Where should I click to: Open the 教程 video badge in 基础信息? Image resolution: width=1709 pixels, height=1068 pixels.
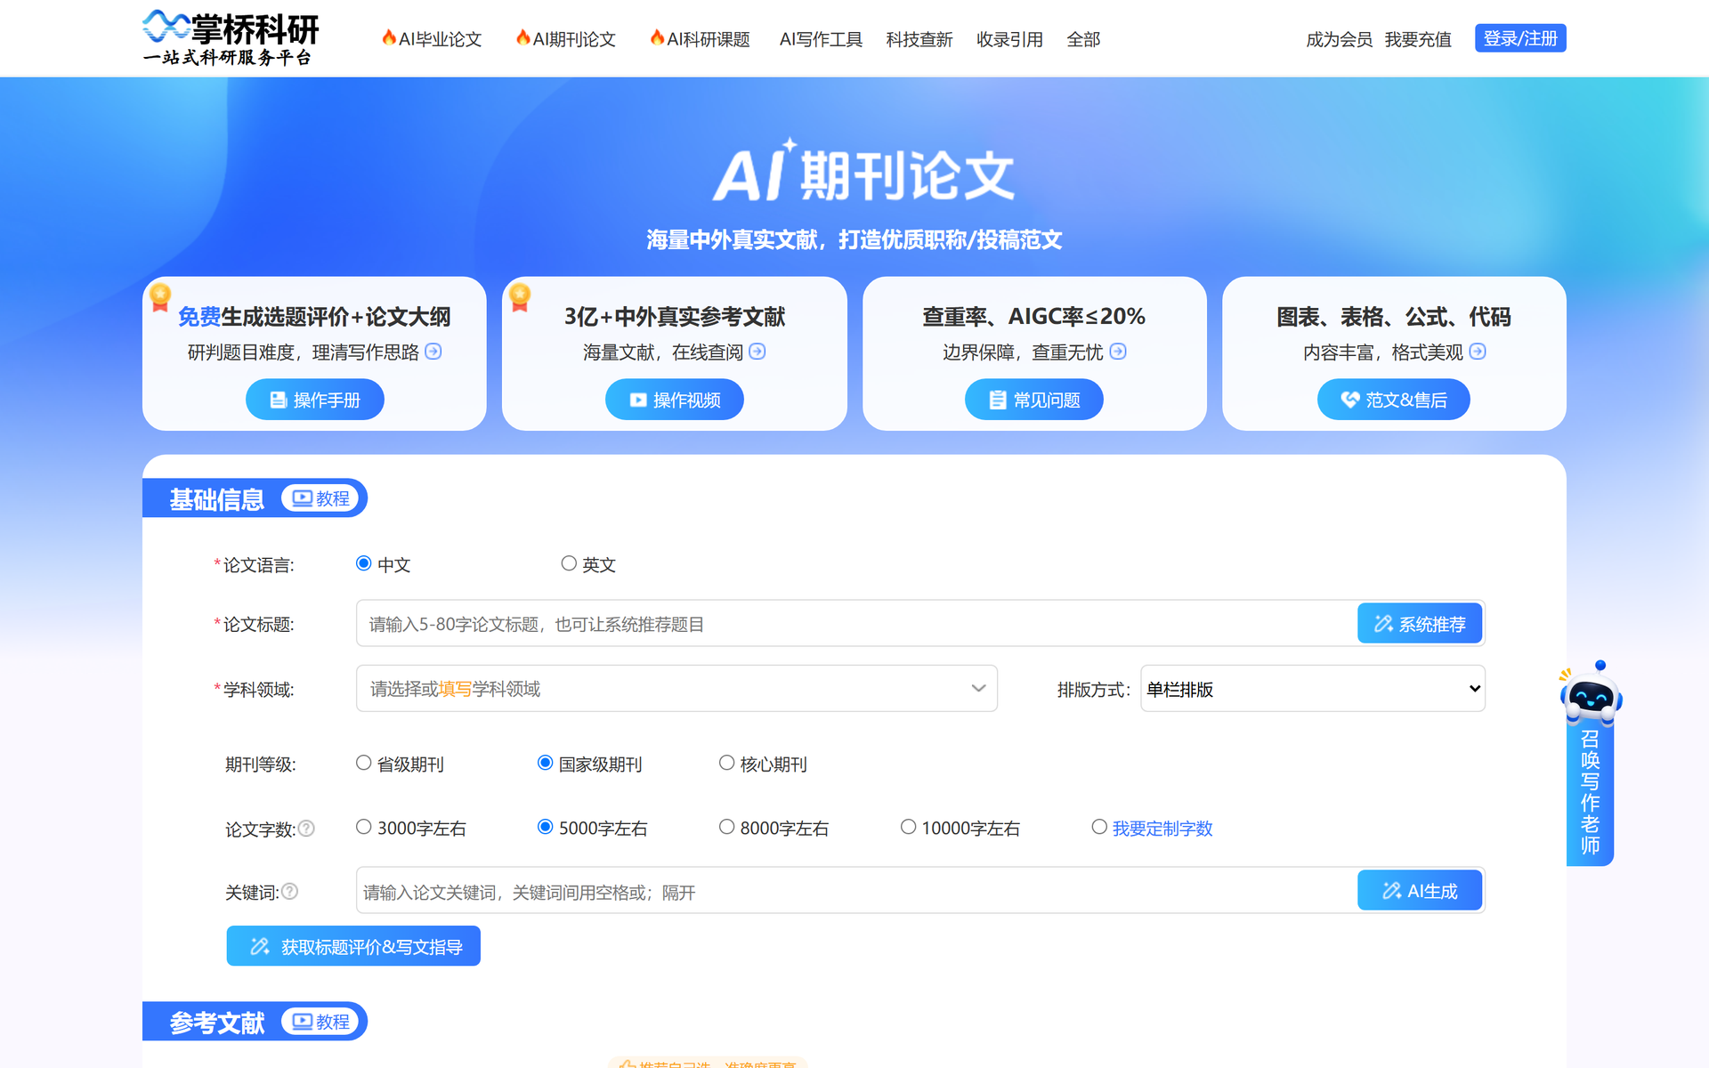[320, 498]
